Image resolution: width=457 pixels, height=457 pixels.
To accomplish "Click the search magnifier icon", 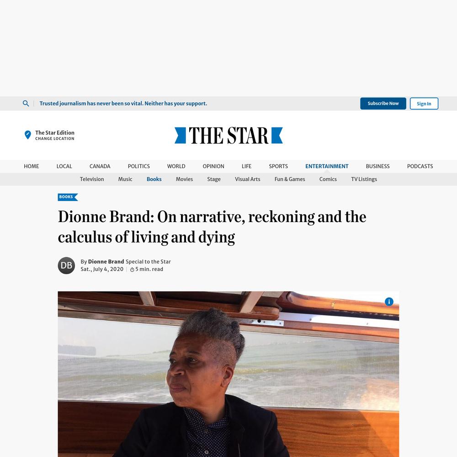I will 26,103.
